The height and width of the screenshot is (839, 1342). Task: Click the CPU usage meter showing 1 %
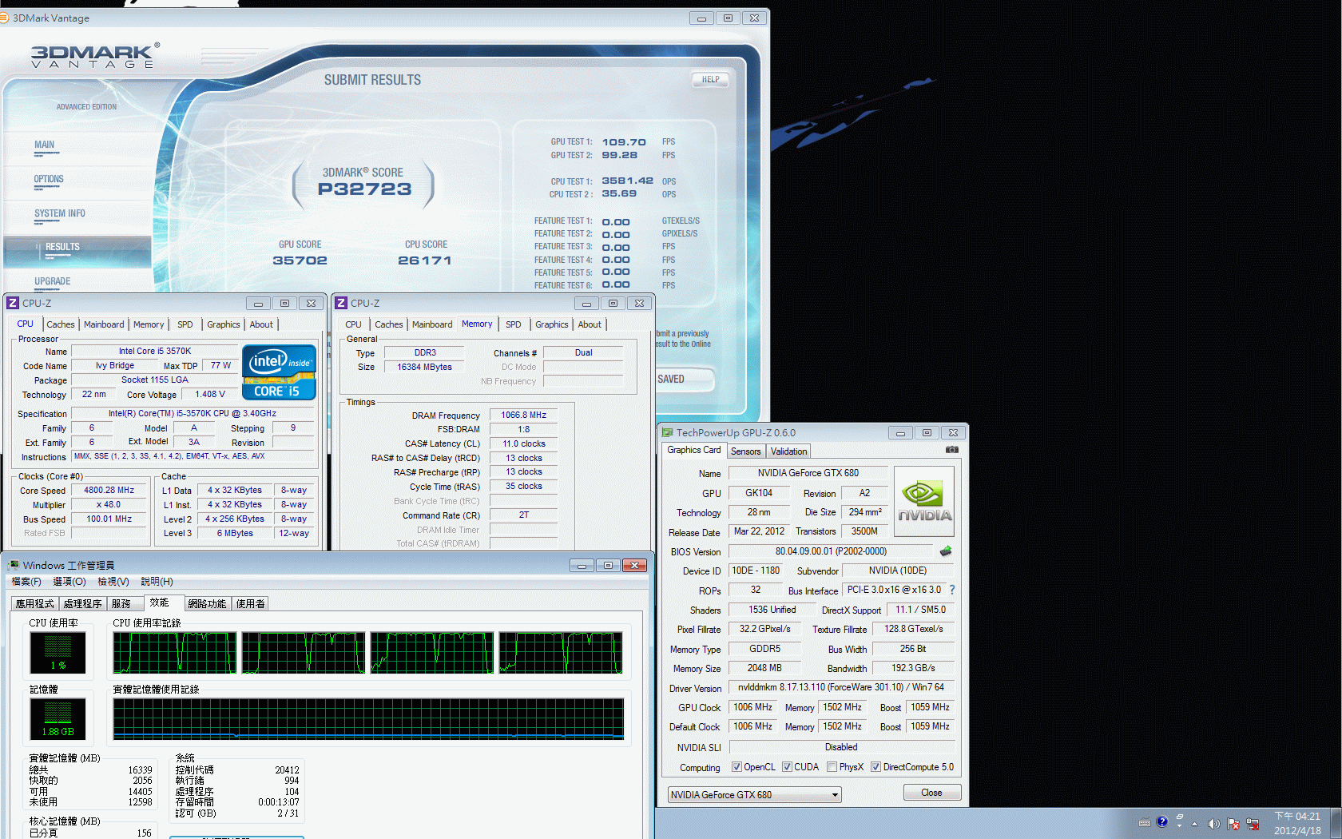pos(58,653)
